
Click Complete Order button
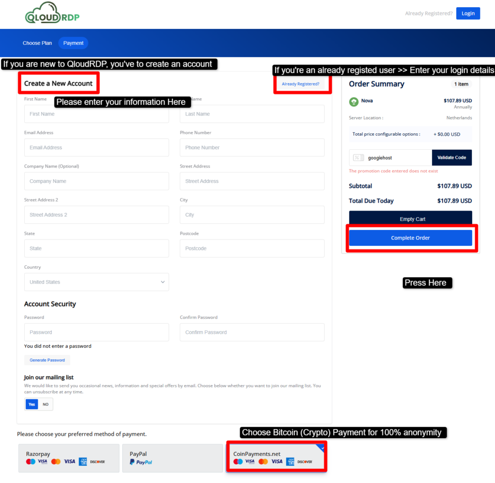(410, 238)
